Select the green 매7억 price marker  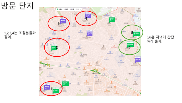pos(112,19)
